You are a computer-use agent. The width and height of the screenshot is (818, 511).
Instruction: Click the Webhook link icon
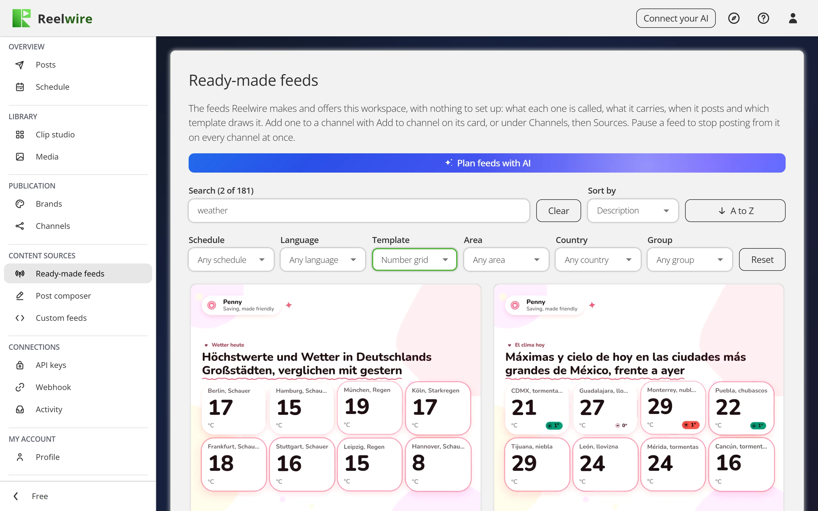[20, 387]
